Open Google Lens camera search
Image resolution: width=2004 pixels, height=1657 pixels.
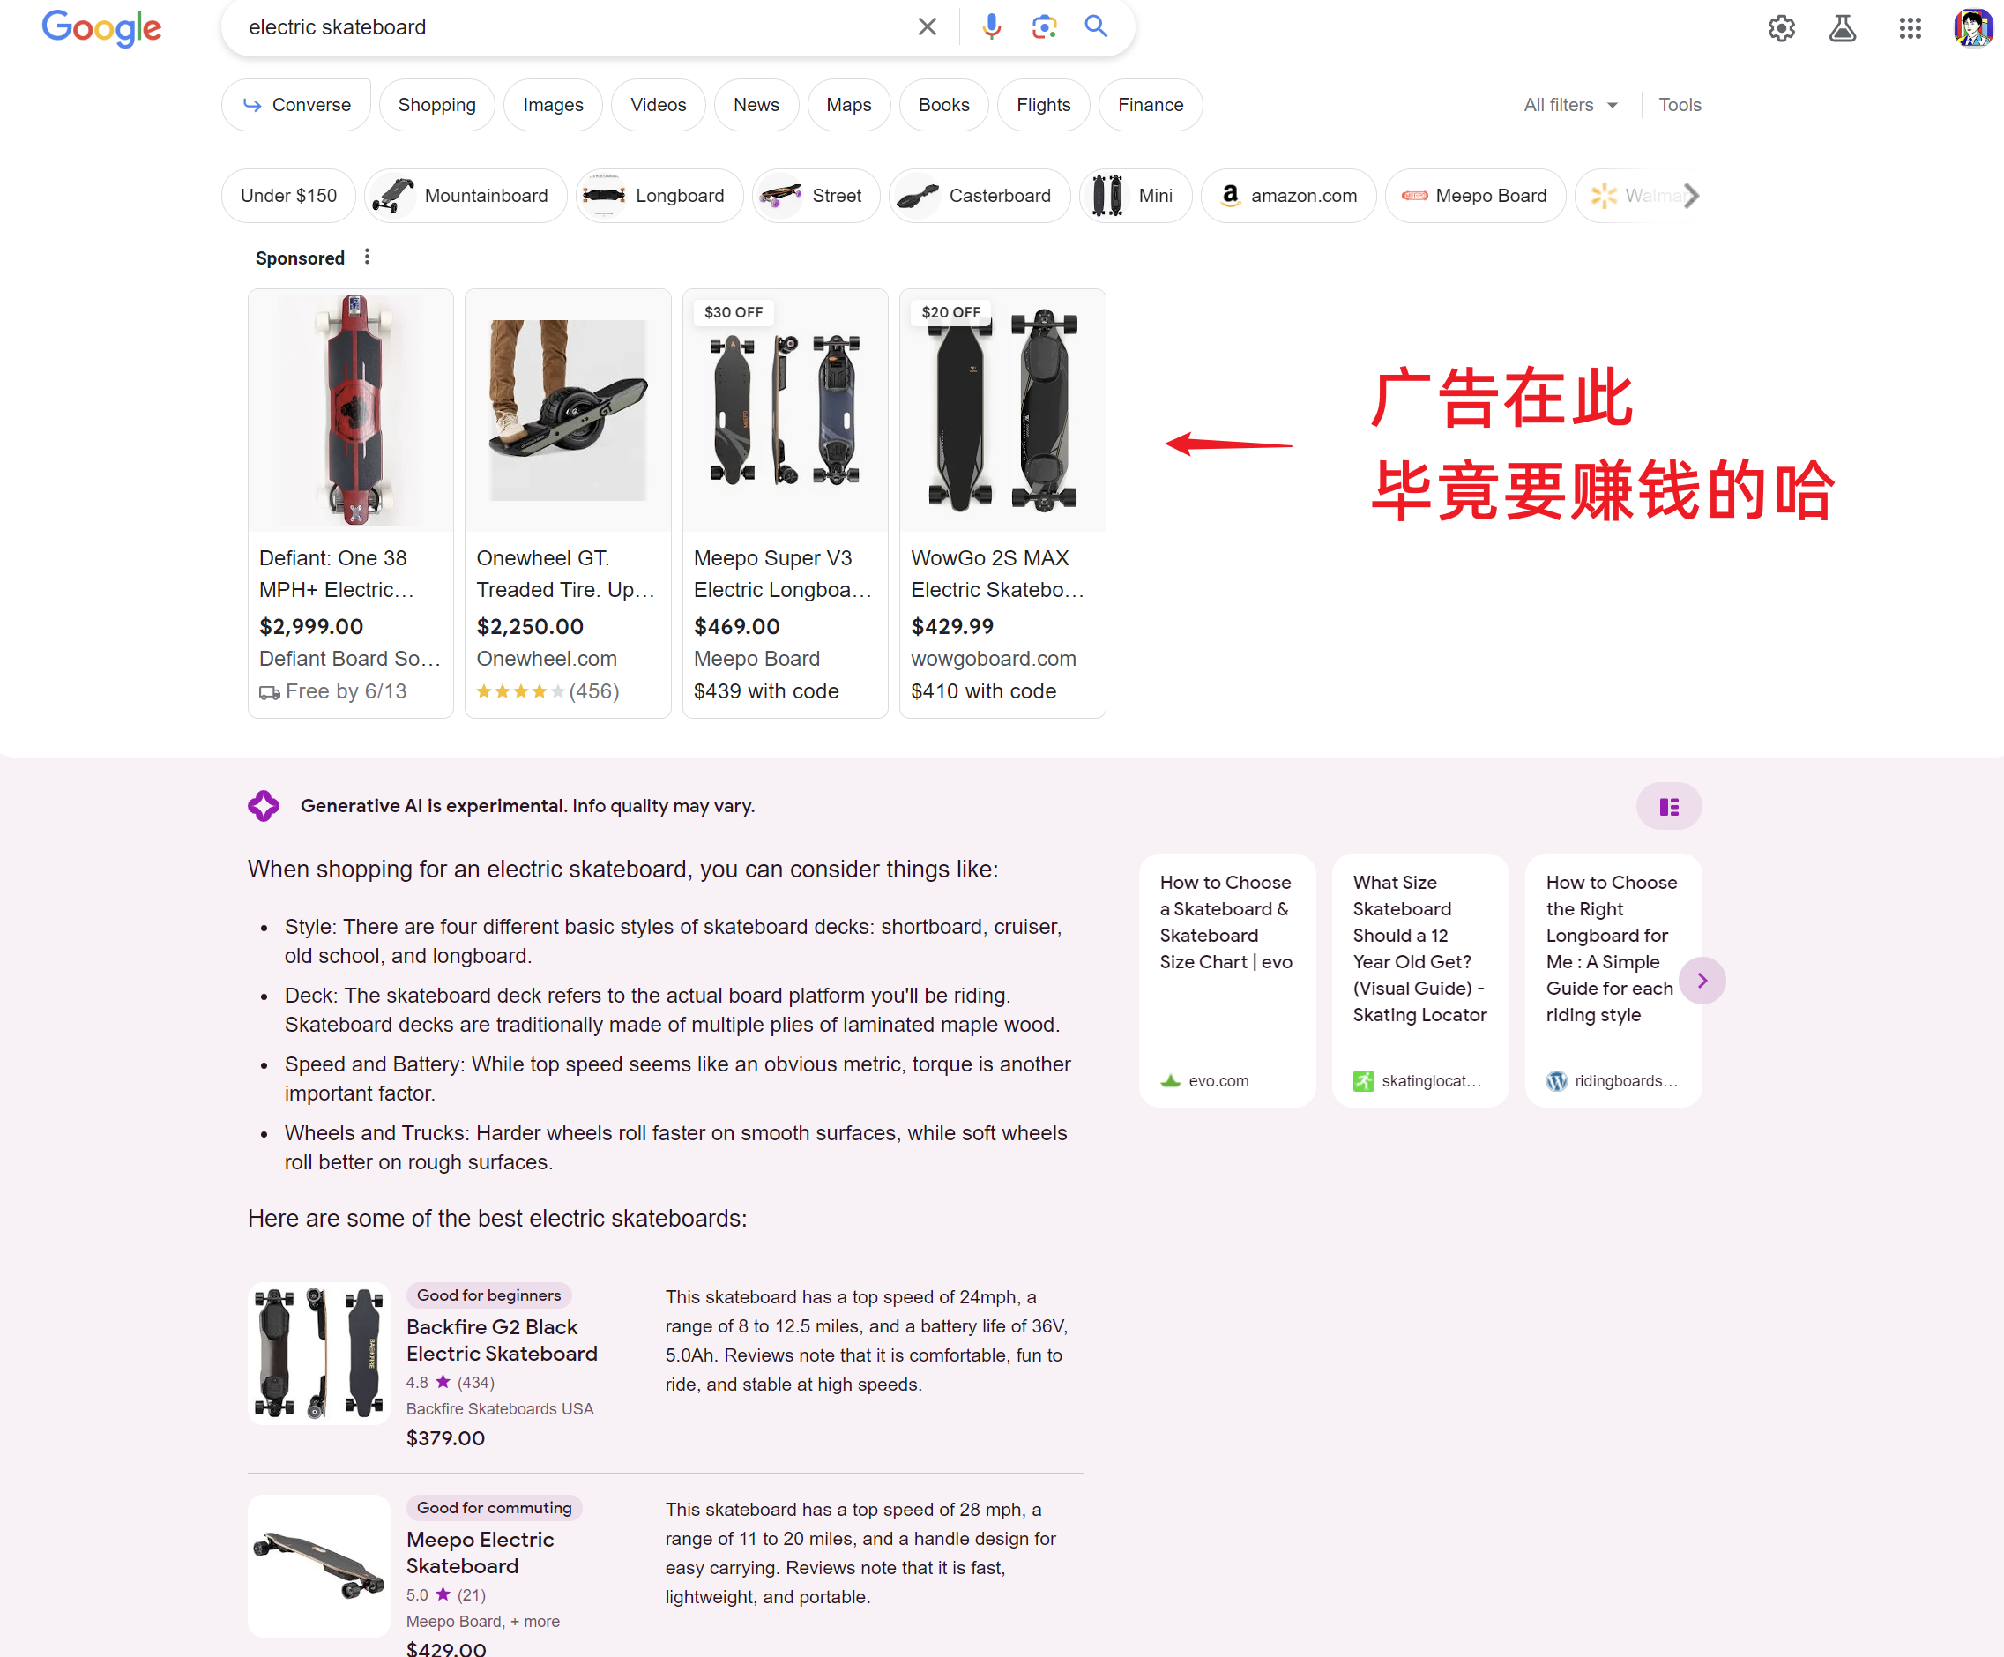click(x=1044, y=26)
